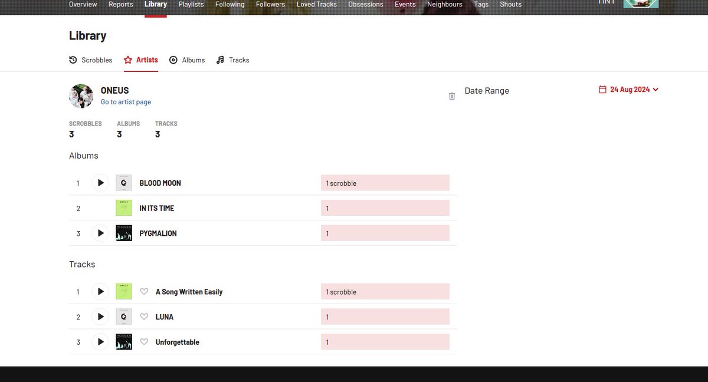This screenshot has width=708, height=382.
Task: Click the PYGMALION scrobble count bar
Action: (385, 233)
